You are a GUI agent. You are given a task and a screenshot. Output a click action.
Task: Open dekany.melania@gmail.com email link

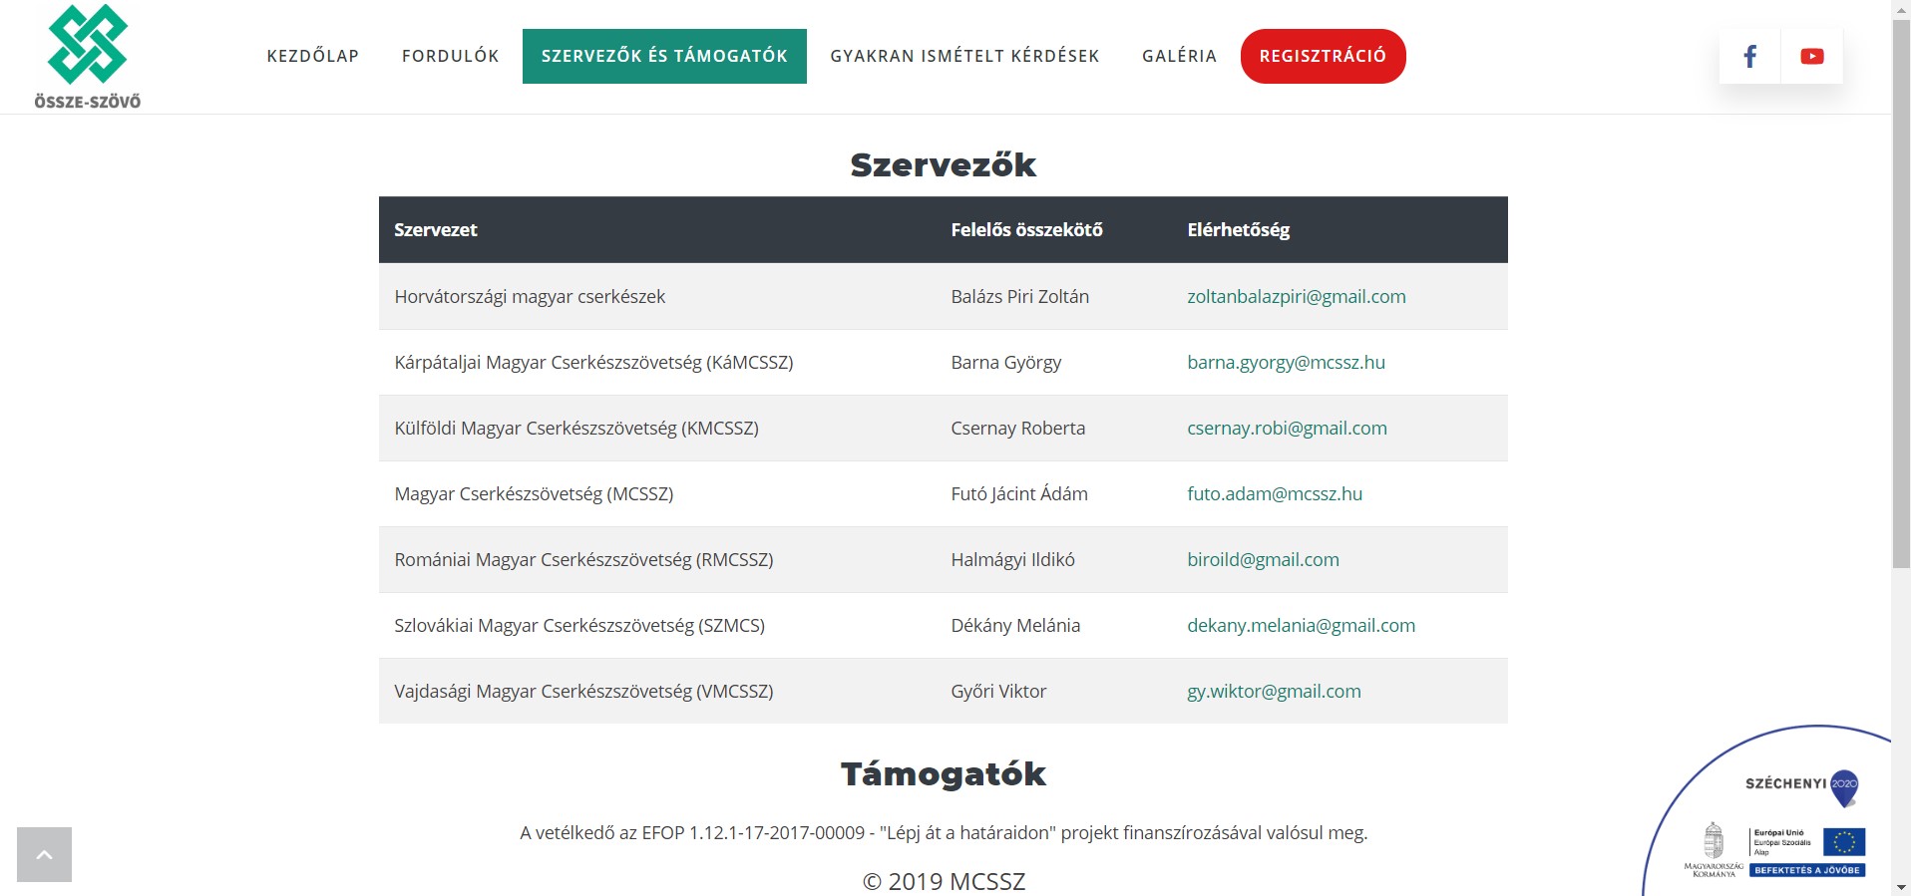[1301, 625]
